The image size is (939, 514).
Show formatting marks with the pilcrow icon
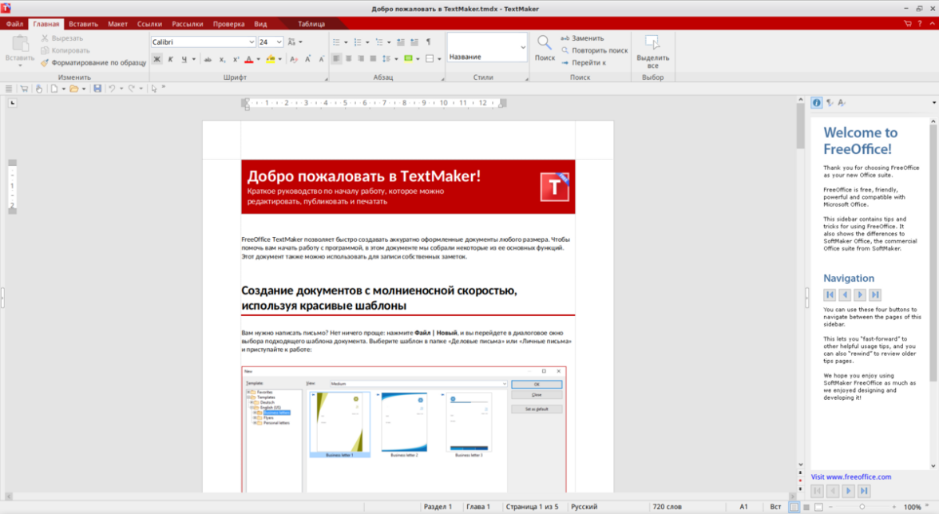coord(428,42)
